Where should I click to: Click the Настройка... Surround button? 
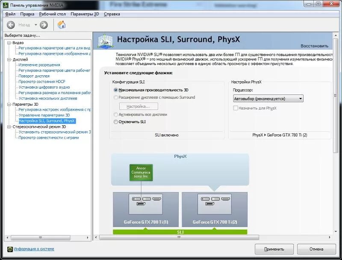[139, 106]
